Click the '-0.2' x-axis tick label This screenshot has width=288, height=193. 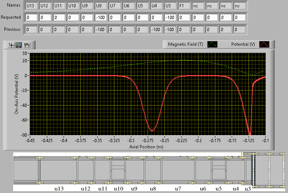(x=198, y=141)
